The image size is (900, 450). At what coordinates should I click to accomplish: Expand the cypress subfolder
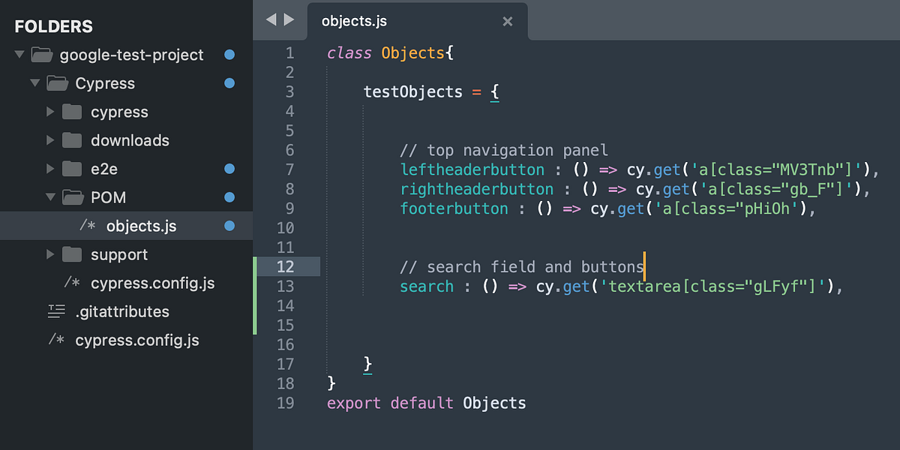50,112
